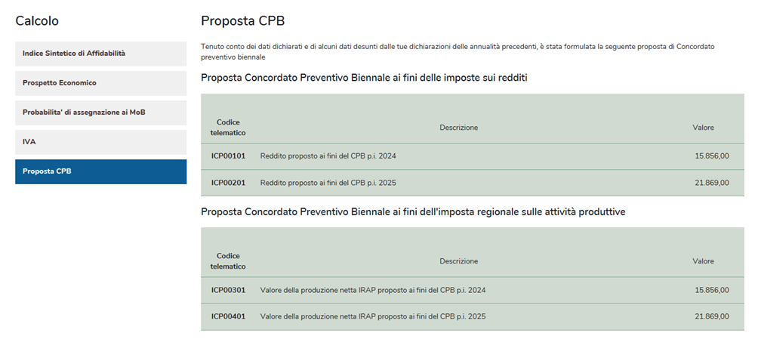Select Prospetto Economico in sidebar
Image resolution: width=758 pixels, height=342 pixels.
[100, 83]
